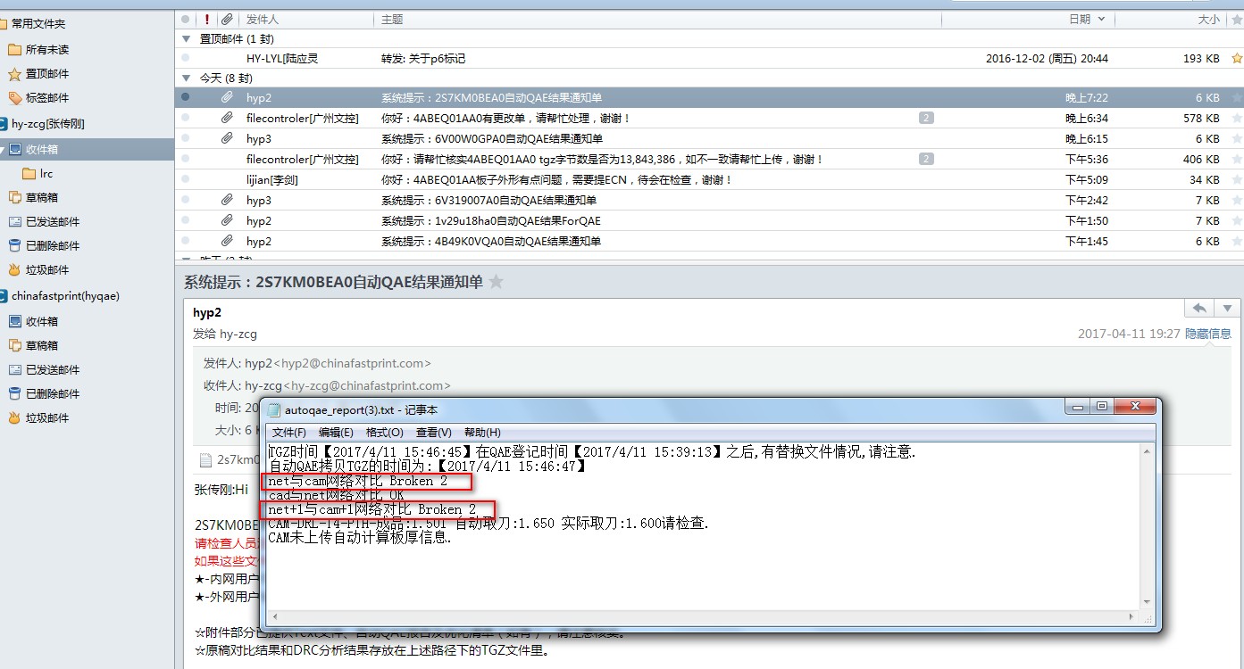Collapse the 收件箱 folder tree arrow
The height and width of the screenshot is (669, 1244).
pyautogui.click(x=4, y=150)
